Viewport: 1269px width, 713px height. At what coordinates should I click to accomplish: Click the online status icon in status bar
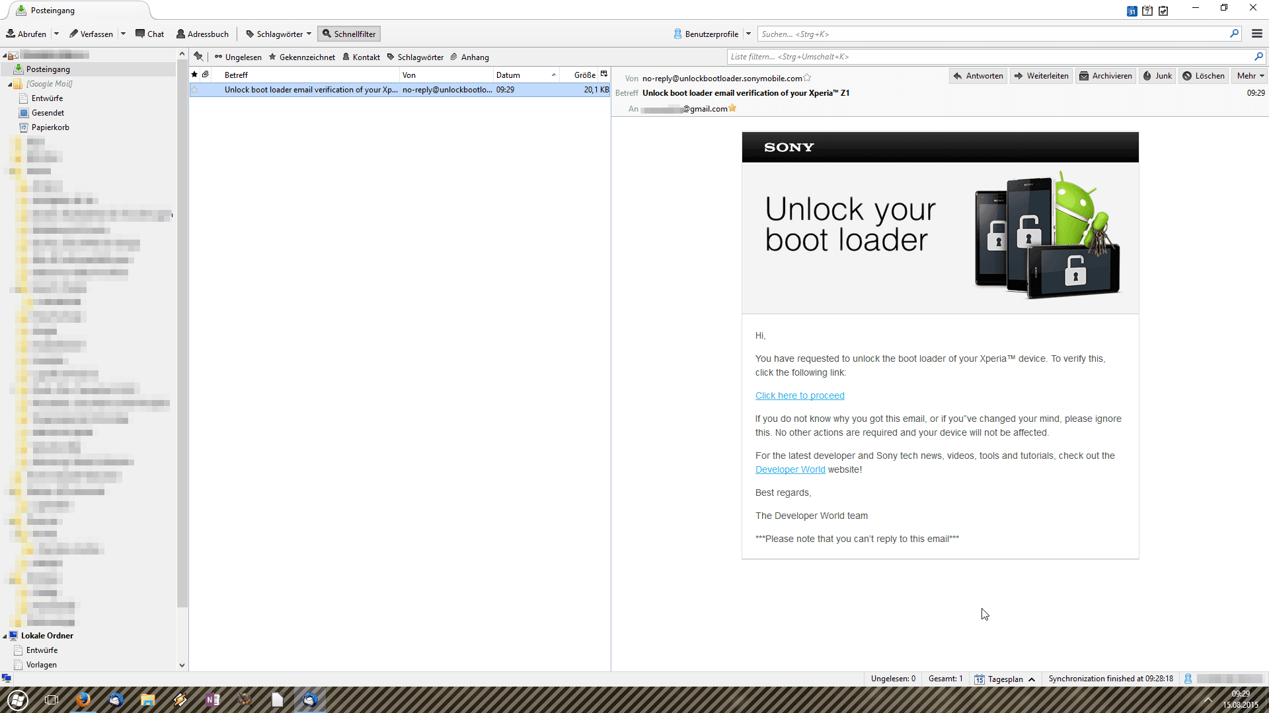pos(6,678)
